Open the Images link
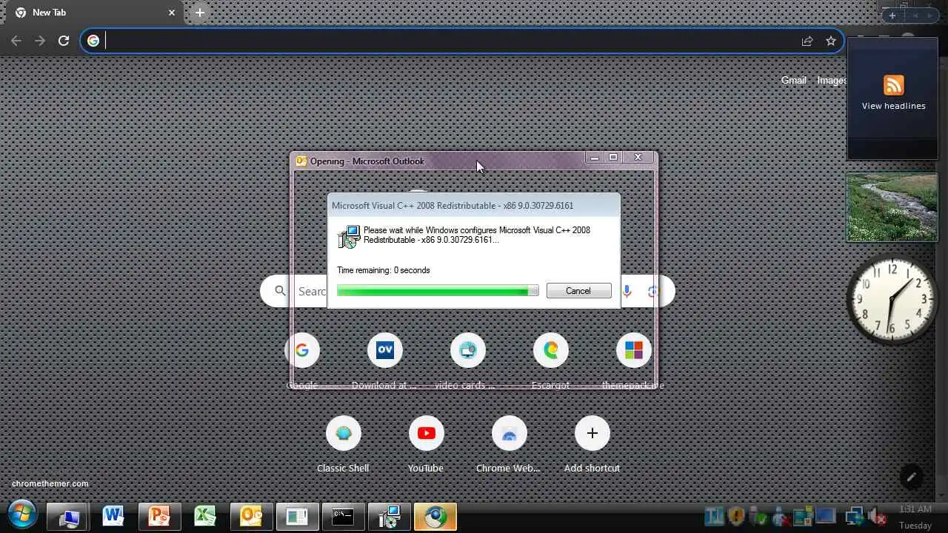948x533 pixels. point(832,80)
